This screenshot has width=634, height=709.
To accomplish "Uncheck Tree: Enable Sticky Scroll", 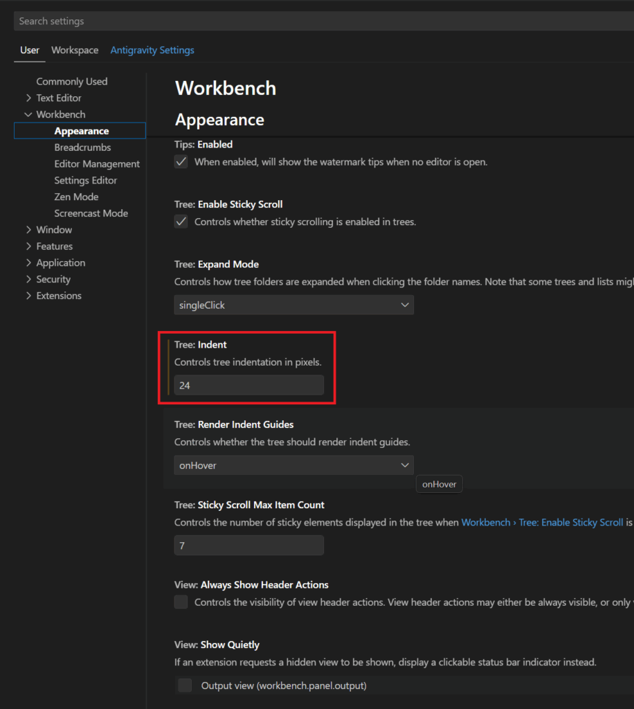I will coord(181,222).
